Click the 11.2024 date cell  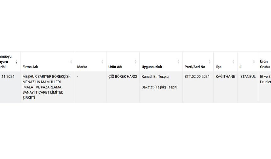7,77
